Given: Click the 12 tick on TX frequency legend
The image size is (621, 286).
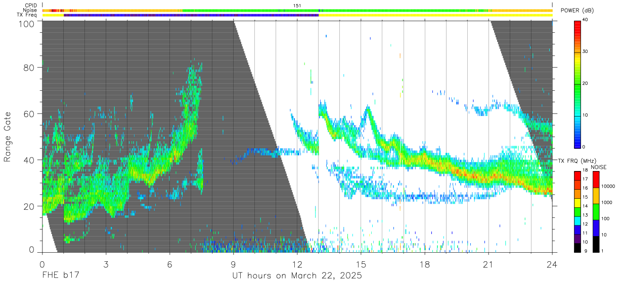Looking at the screenshot, I should tap(585, 224).
